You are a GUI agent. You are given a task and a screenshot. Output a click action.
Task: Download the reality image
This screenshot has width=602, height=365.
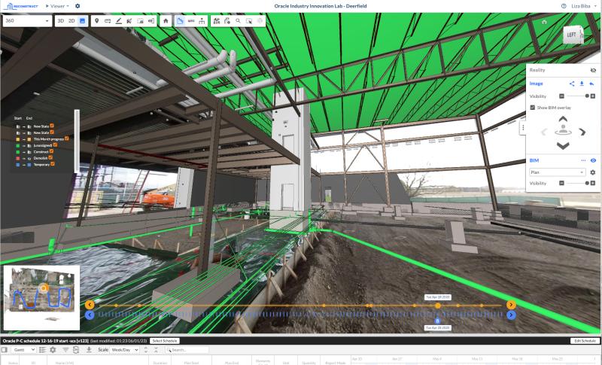pyautogui.click(x=582, y=84)
